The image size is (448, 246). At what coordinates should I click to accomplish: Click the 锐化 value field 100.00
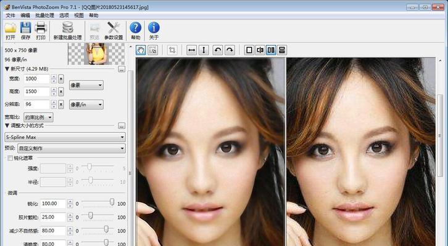tap(53, 204)
